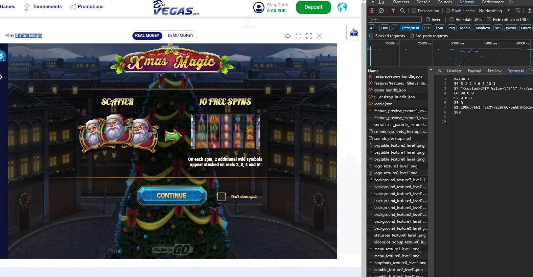Viewport: 533px width, 277px height.
Task: Open the Payload tab
Action: [475, 71]
